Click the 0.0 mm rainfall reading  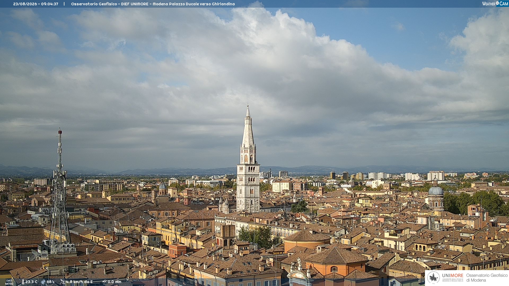coord(115,282)
